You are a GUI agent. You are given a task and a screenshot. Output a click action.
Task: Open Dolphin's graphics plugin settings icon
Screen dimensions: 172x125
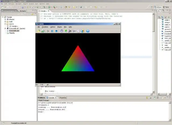[x=66, y=31]
